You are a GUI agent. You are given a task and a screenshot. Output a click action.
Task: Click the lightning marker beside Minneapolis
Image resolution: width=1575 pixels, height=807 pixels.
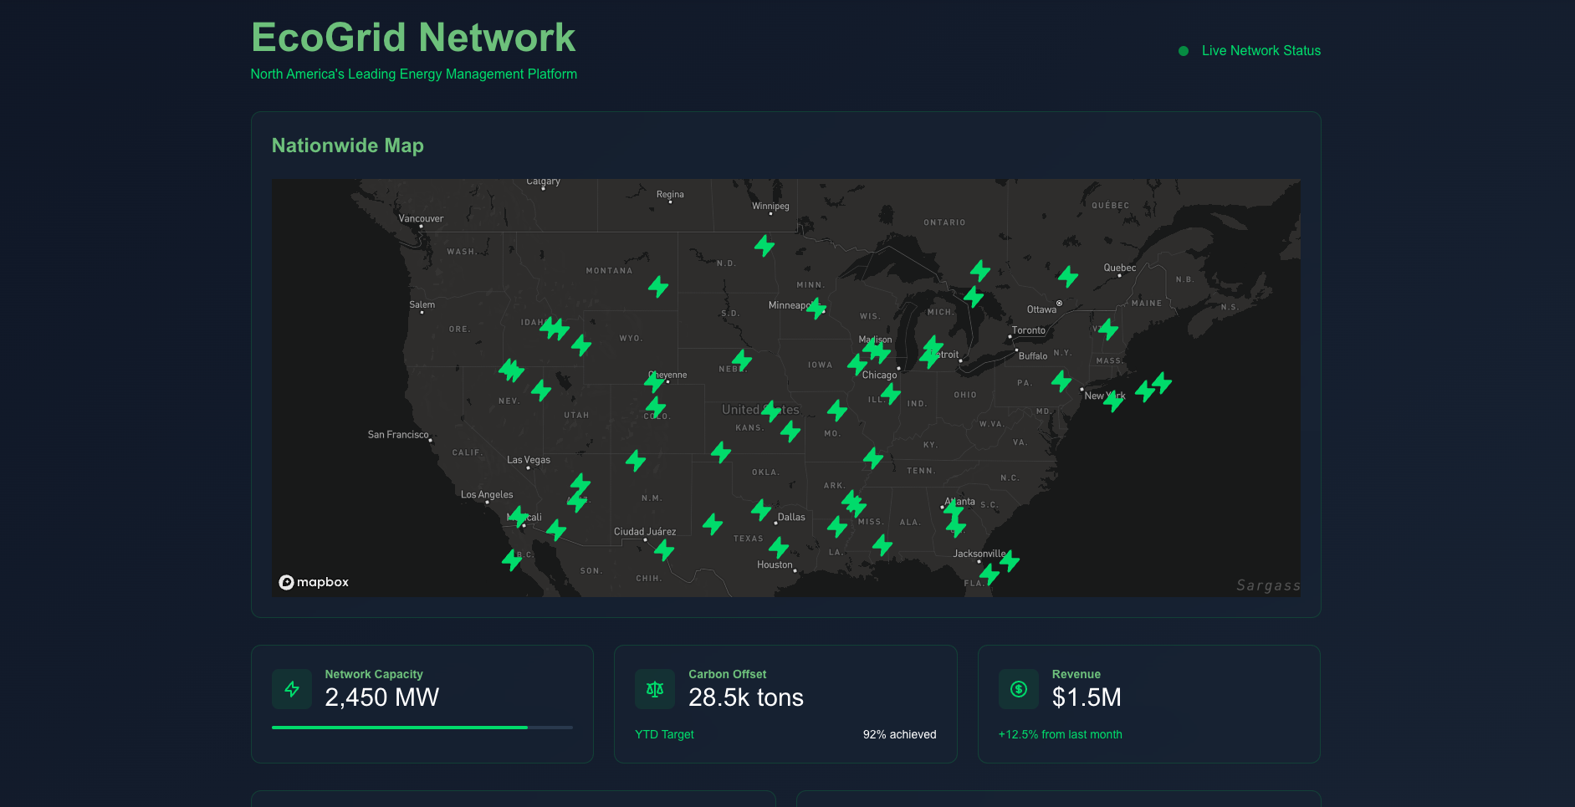[x=816, y=309]
